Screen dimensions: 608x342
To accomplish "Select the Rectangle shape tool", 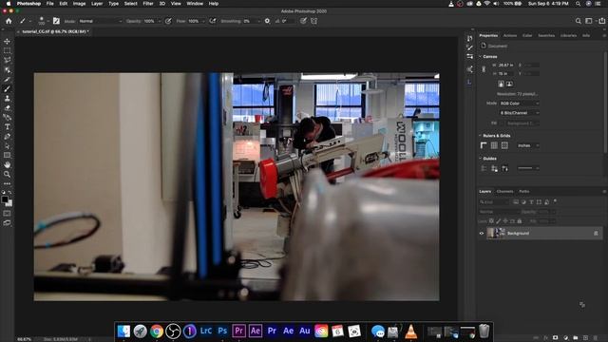I will 7,155.
